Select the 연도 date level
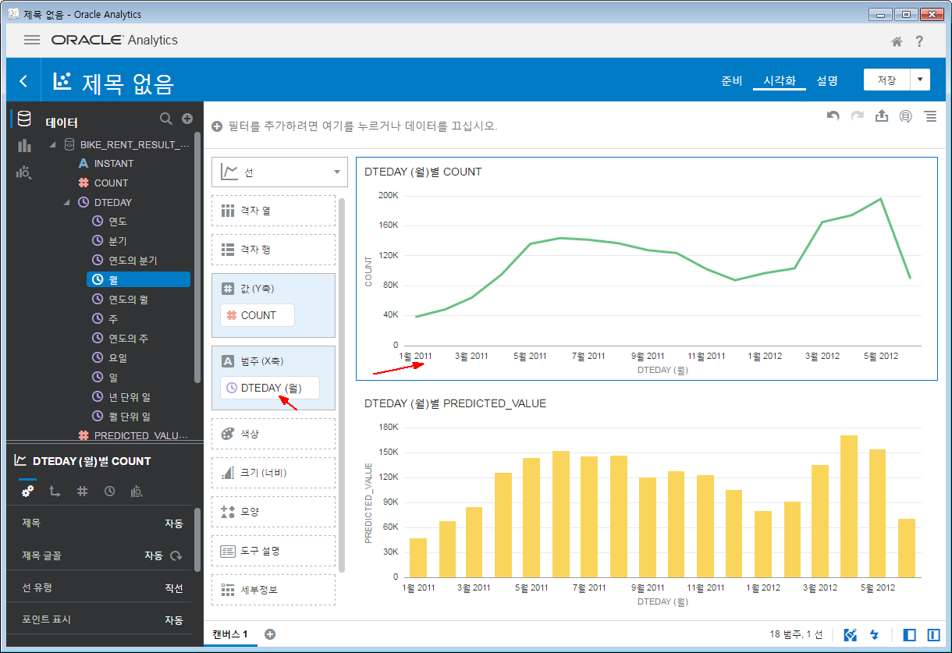The height and width of the screenshot is (653, 952). [x=118, y=222]
